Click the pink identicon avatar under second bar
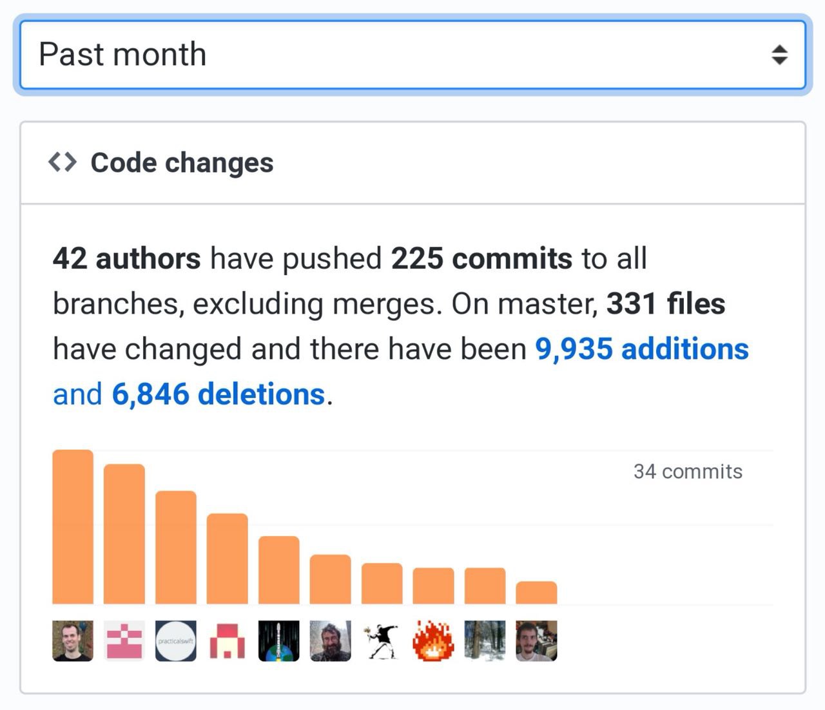Screen dimensions: 825x710 (124, 640)
